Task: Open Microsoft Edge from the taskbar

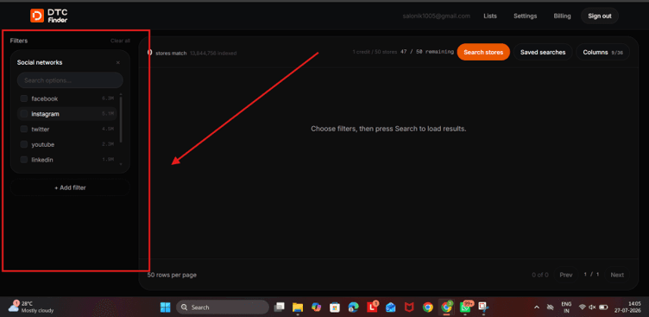Action: tap(353, 307)
